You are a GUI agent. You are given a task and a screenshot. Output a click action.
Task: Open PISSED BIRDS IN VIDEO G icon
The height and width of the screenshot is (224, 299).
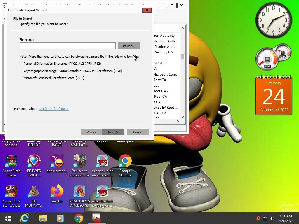(x=79, y=196)
